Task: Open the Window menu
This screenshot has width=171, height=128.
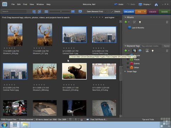Action: [x=40, y=4]
